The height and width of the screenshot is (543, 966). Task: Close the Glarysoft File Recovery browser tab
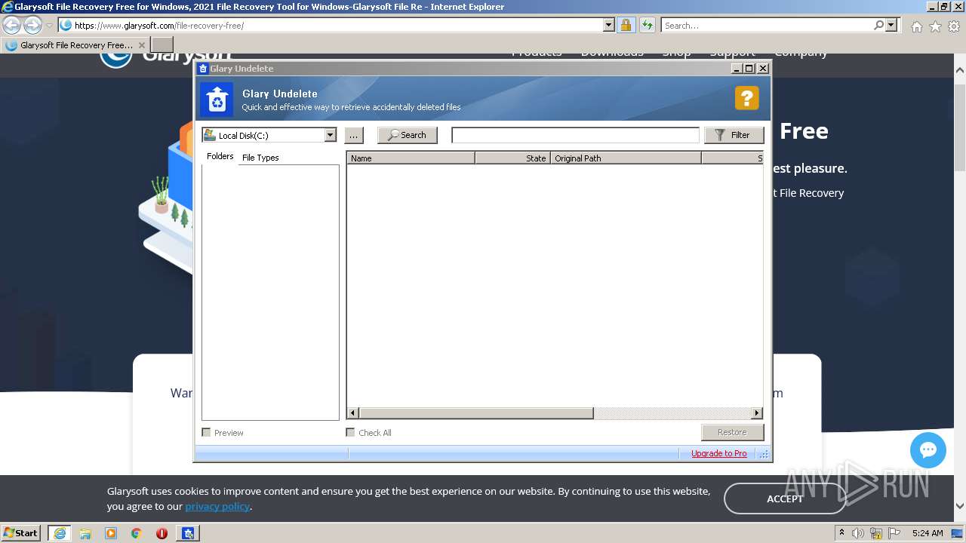142,45
